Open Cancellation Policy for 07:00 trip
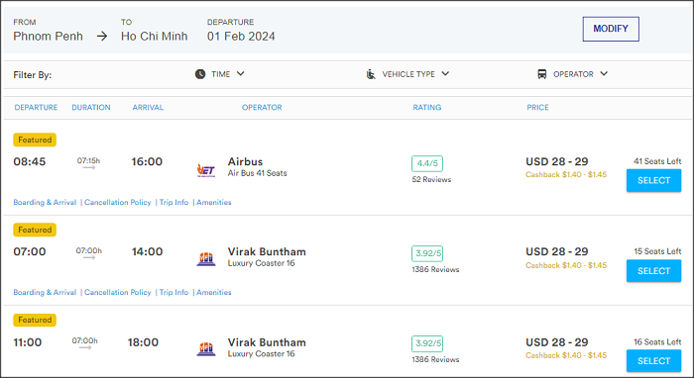Image resolution: width=694 pixels, height=378 pixels. click(118, 292)
